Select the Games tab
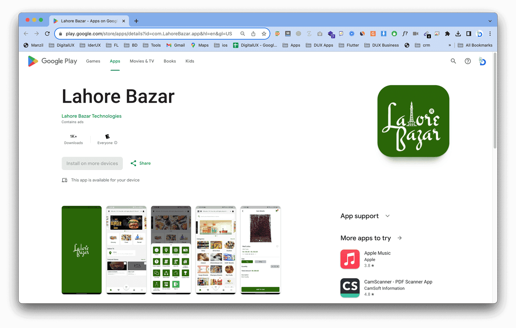Image resolution: width=516 pixels, height=328 pixels. point(93,61)
